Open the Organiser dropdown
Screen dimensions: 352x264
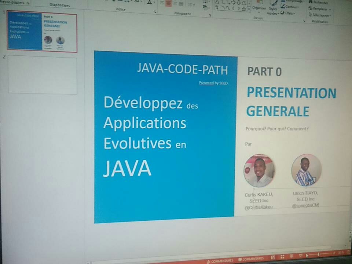click(x=259, y=7)
